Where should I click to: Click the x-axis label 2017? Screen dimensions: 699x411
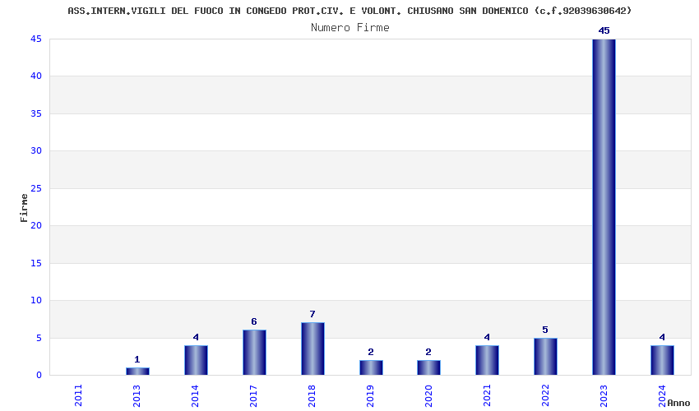(x=253, y=395)
